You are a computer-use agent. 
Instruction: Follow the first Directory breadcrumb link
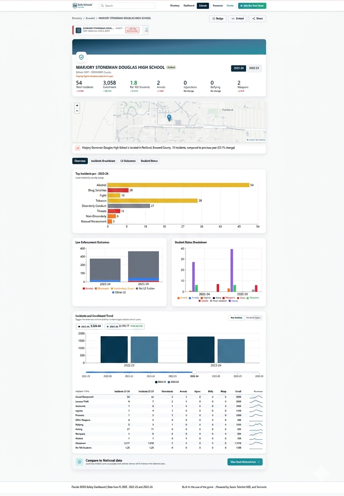coord(77,18)
